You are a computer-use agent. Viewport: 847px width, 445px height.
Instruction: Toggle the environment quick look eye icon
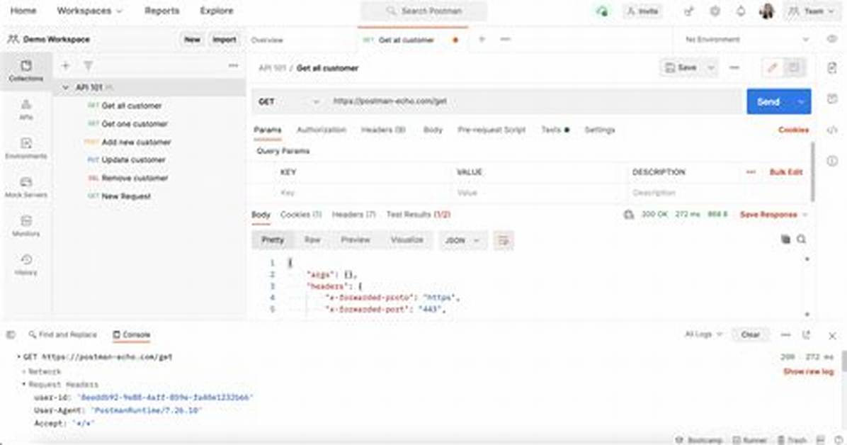pos(832,40)
